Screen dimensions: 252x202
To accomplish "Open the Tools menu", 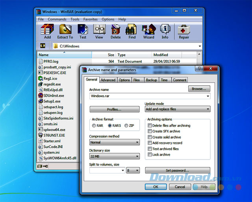I will tap(75, 19).
